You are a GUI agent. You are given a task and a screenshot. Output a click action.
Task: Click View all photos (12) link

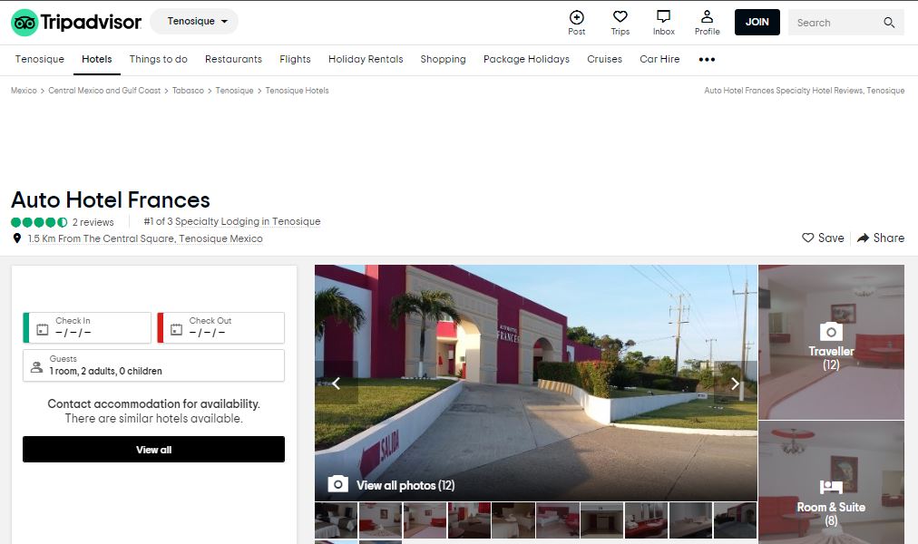pyautogui.click(x=405, y=485)
